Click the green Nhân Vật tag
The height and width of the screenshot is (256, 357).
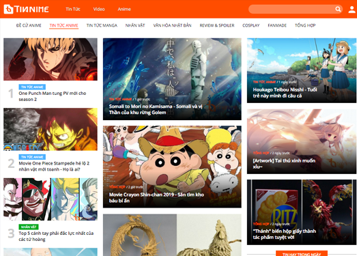[x=29, y=227]
